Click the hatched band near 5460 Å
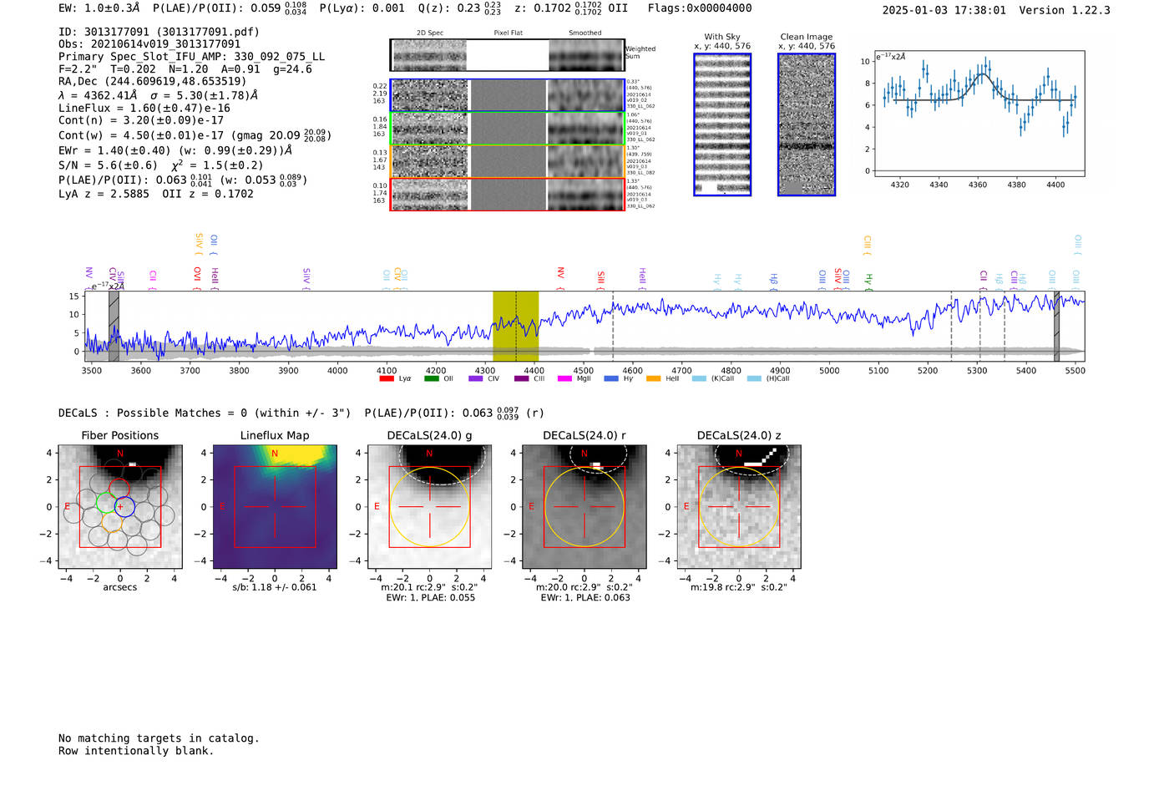This screenshot has height=796, width=1169. [1056, 326]
